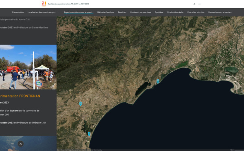Screen dimensions: 244x151
Task: Click the orange organization logo in header
Action: click(44, 4)
